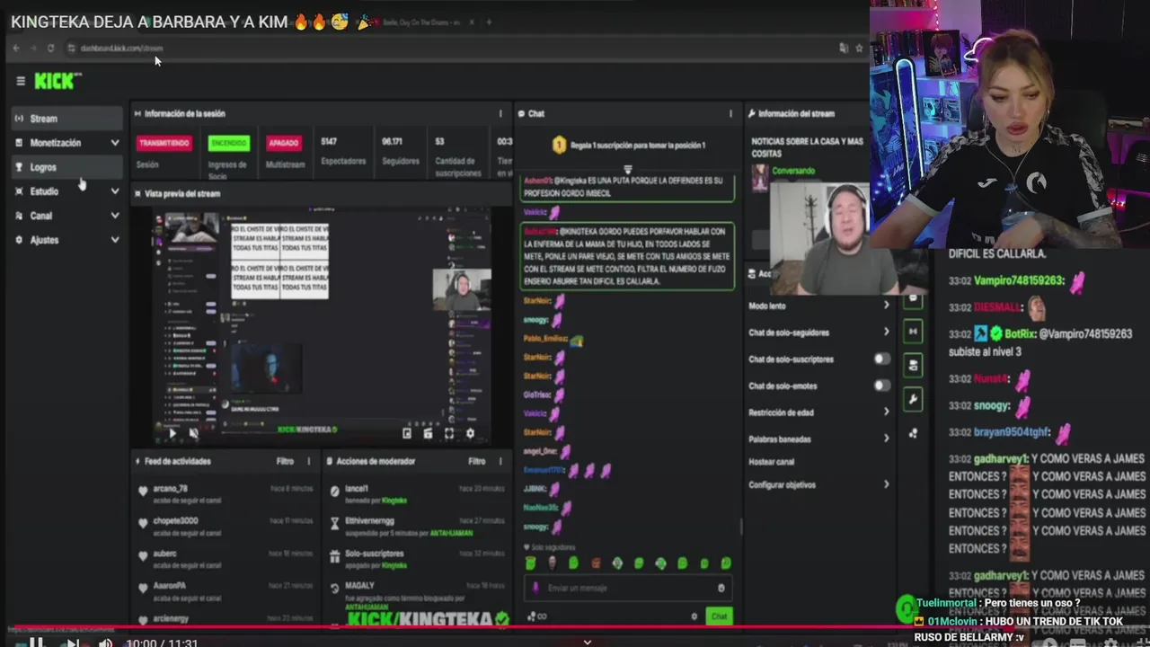
Task: Click auberc in activity feed
Action: point(164,554)
